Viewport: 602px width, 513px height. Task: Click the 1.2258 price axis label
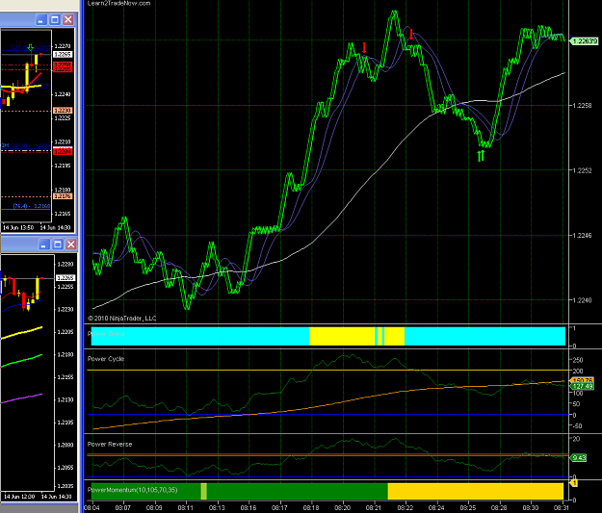pyautogui.click(x=582, y=106)
